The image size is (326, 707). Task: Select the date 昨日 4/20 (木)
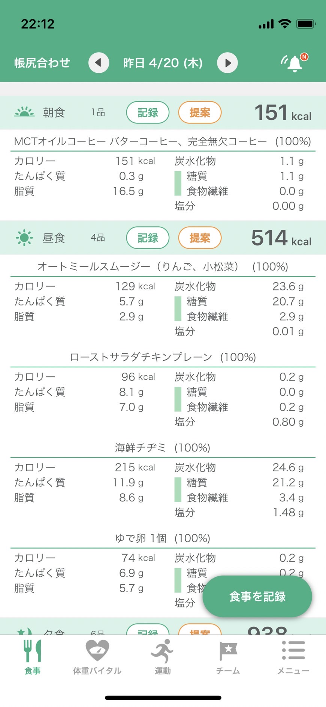point(163,63)
